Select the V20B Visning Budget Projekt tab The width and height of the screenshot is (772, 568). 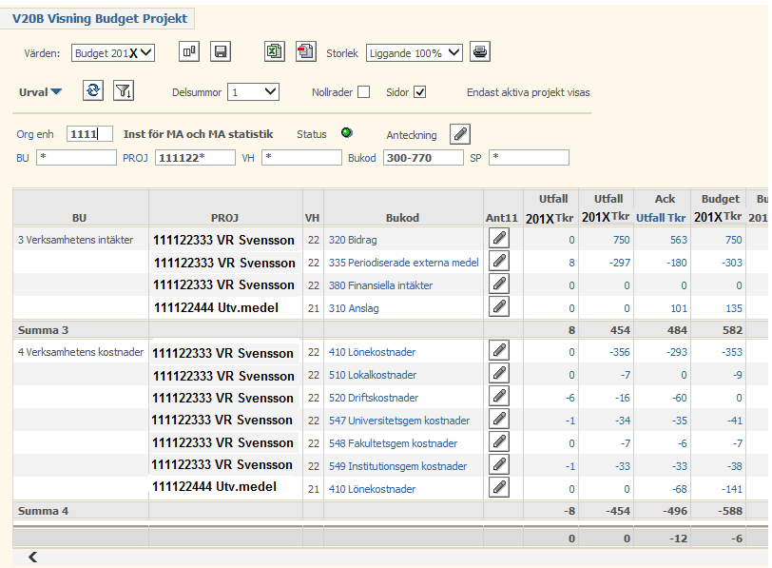point(99,19)
